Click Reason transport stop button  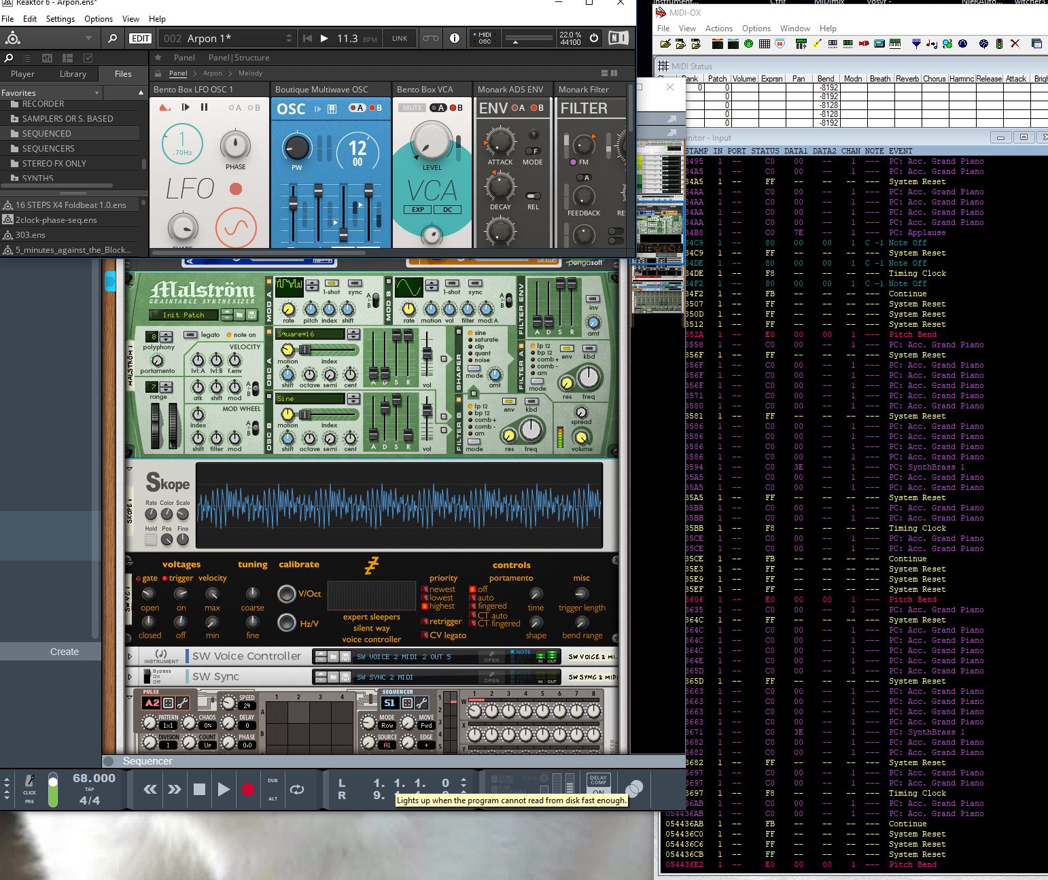[x=199, y=789]
